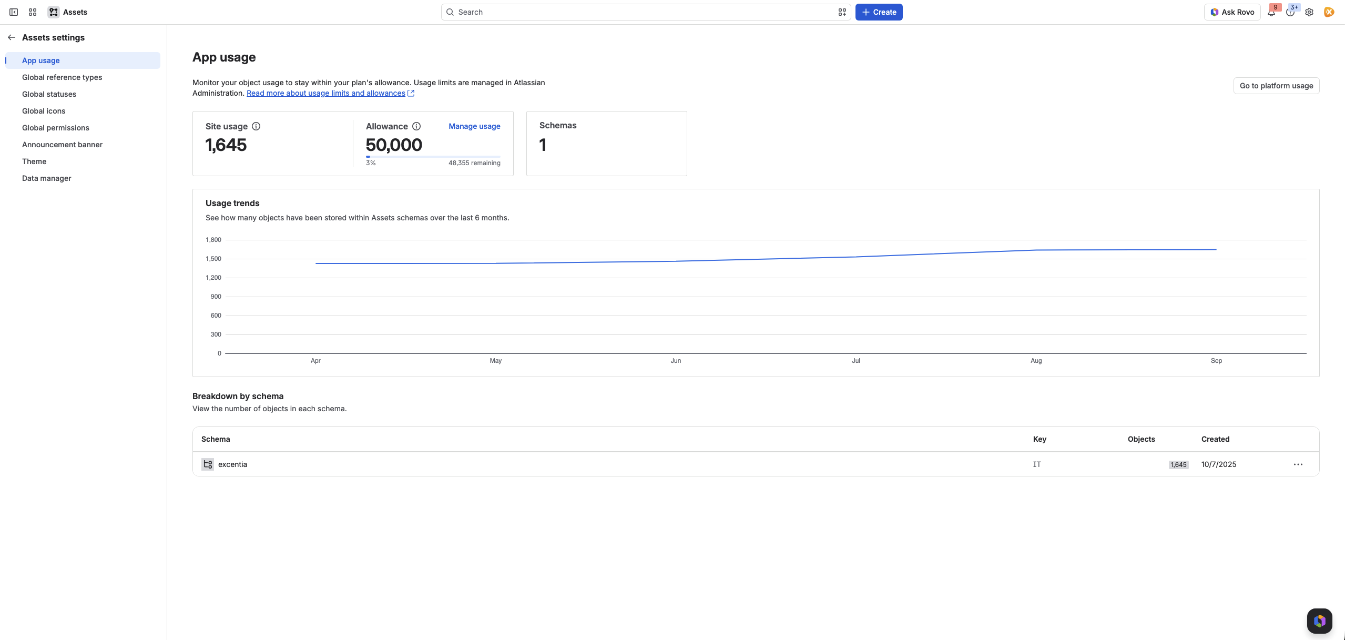Click the 1,645 objects badge in table
Viewport: 1345px width, 640px height.
[1178, 464]
